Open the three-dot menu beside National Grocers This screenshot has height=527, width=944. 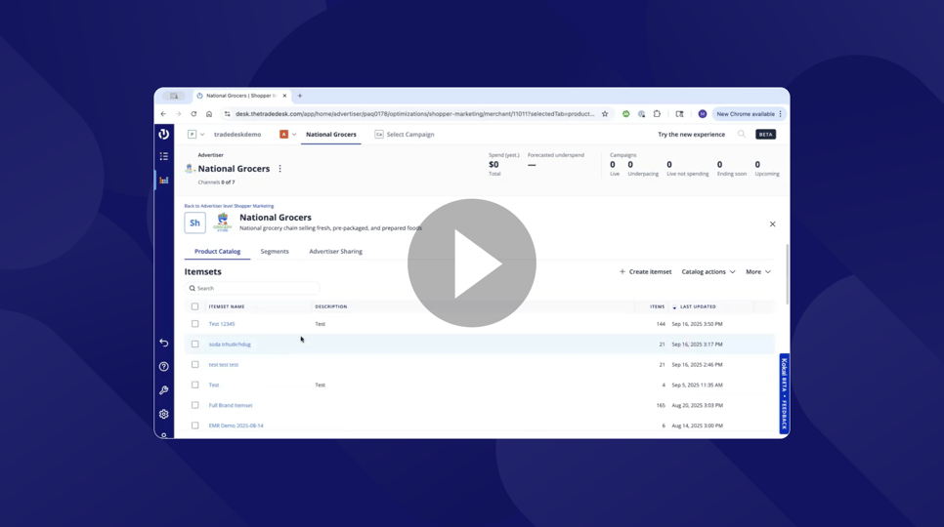[280, 169]
